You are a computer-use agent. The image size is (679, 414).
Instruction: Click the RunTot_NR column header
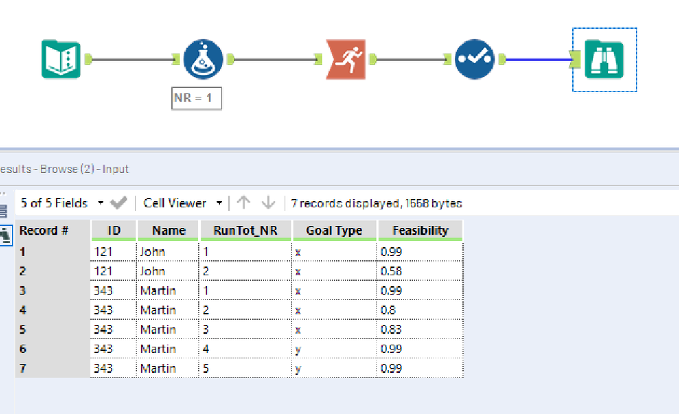pos(245,230)
